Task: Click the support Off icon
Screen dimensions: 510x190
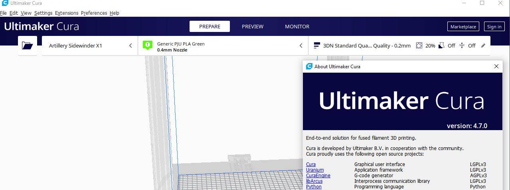Action: pyautogui.click(x=441, y=46)
